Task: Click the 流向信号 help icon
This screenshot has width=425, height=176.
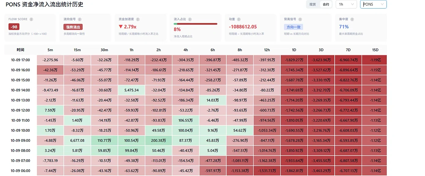Action: pyautogui.click(x=80, y=19)
